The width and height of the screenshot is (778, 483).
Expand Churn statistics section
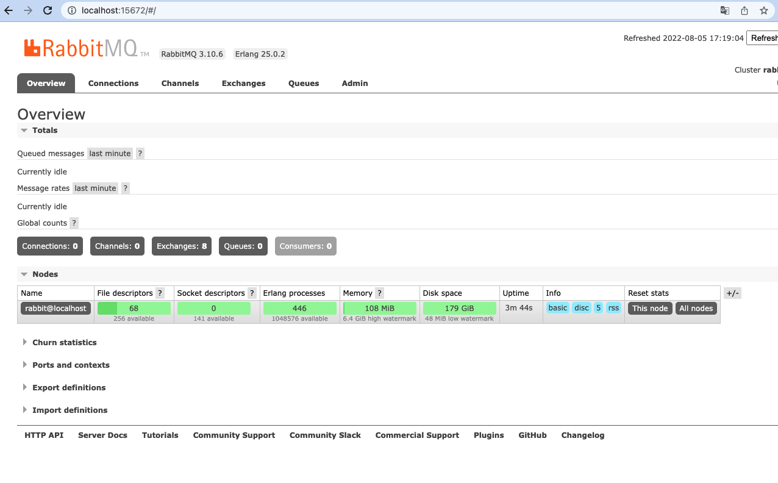pos(59,343)
